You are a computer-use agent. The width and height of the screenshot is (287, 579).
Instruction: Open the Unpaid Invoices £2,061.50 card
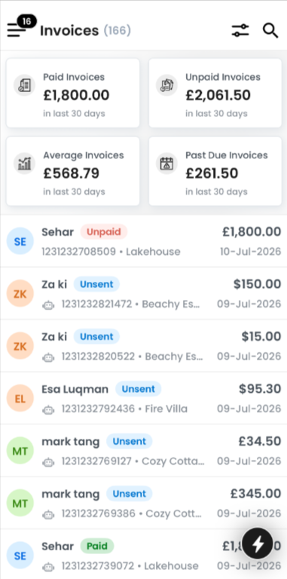pyautogui.click(x=215, y=93)
